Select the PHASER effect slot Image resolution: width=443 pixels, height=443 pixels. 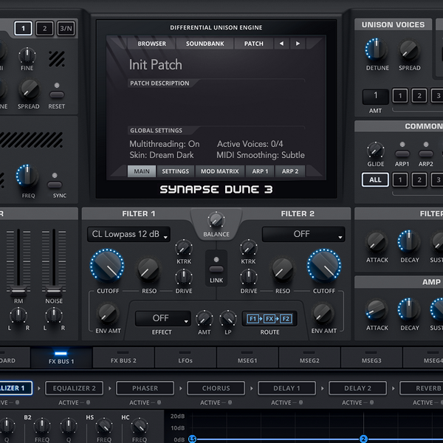(145, 388)
